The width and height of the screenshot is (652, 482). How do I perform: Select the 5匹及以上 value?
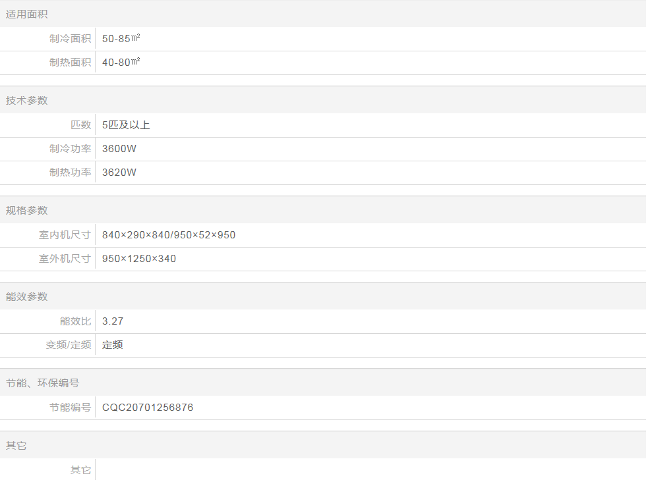click(126, 124)
